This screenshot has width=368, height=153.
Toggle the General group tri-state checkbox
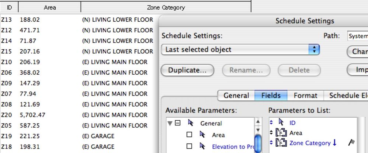click(x=178, y=123)
